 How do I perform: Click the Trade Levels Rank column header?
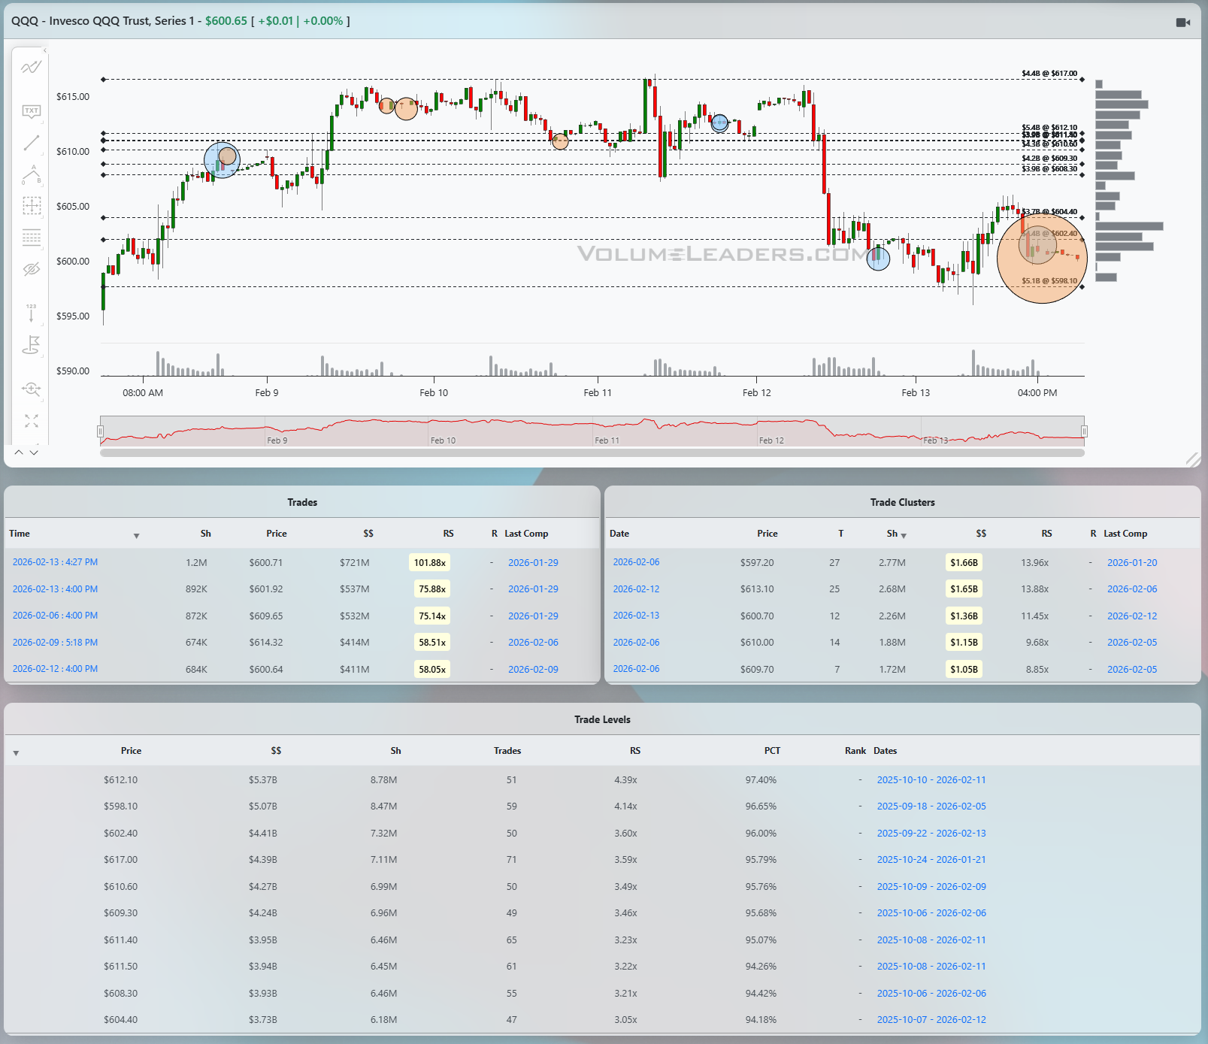pos(855,751)
